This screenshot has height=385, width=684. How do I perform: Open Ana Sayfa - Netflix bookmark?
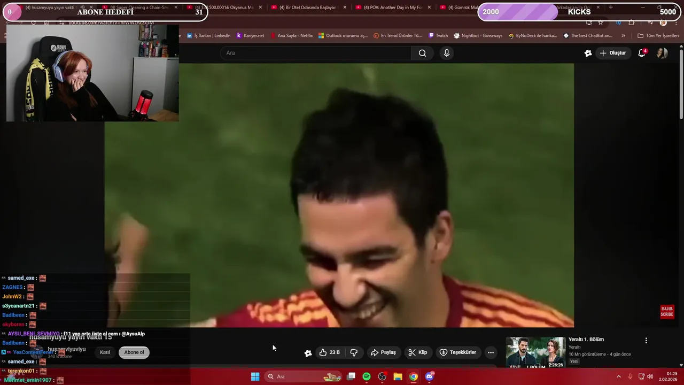(291, 36)
